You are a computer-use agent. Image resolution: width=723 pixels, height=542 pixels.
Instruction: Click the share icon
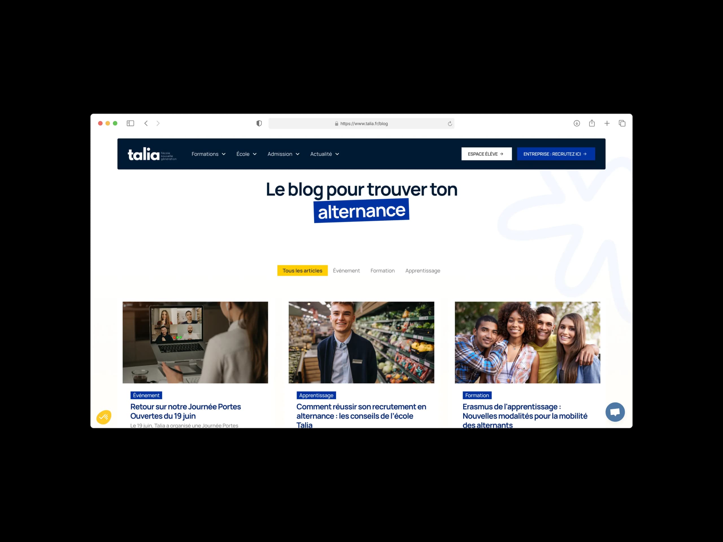[592, 123]
